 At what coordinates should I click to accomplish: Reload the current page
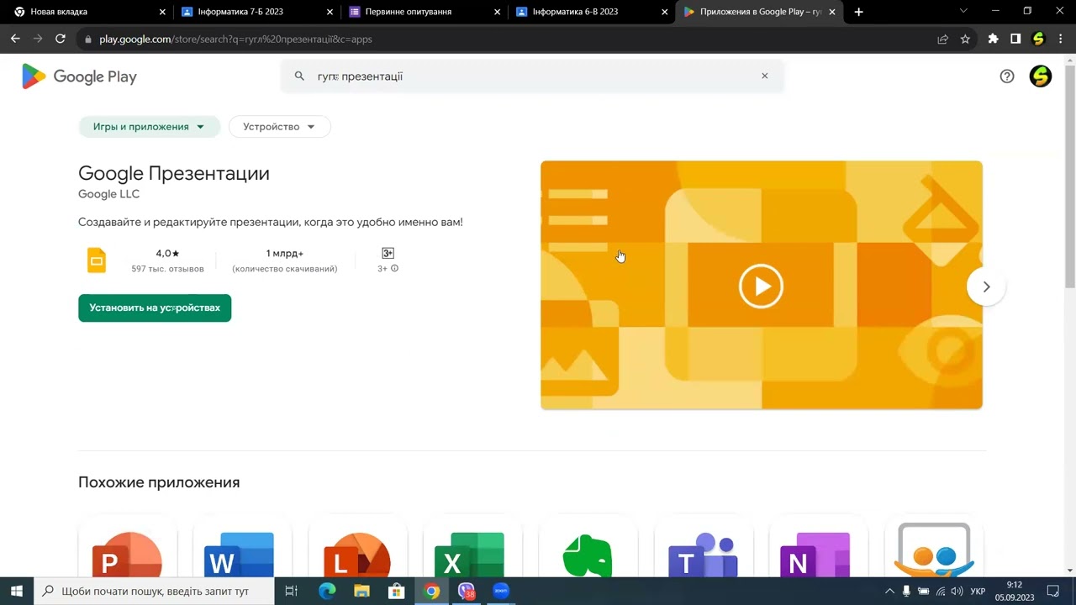tap(61, 39)
